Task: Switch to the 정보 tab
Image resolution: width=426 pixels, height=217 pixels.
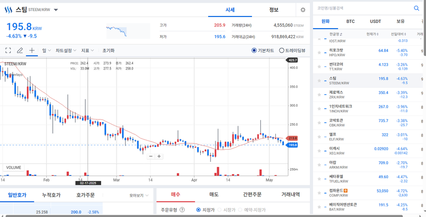Action: click(x=274, y=10)
